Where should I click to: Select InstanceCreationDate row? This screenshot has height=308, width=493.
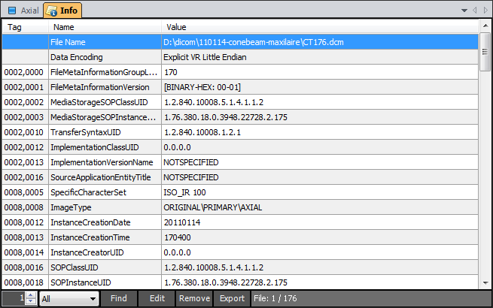(240, 222)
